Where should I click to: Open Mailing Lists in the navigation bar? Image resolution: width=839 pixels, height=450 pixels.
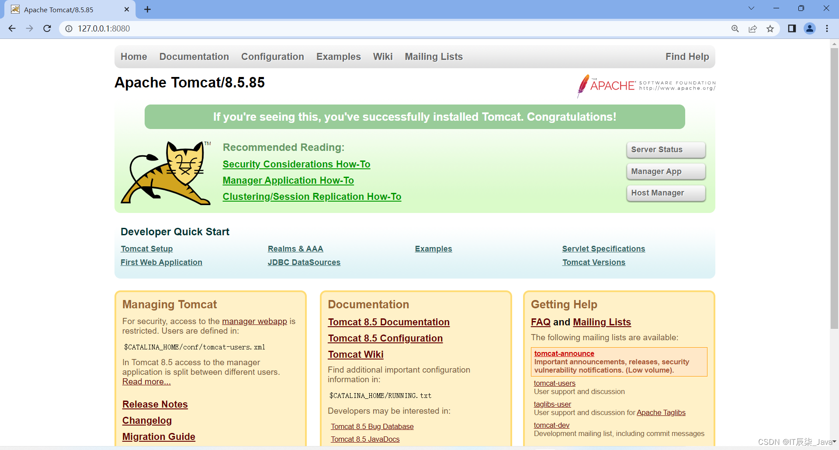click(433, 57)
